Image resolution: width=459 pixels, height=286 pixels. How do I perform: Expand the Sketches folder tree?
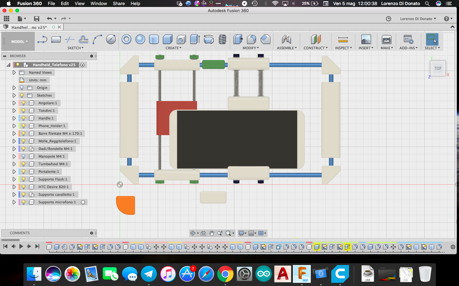(14, 95)
